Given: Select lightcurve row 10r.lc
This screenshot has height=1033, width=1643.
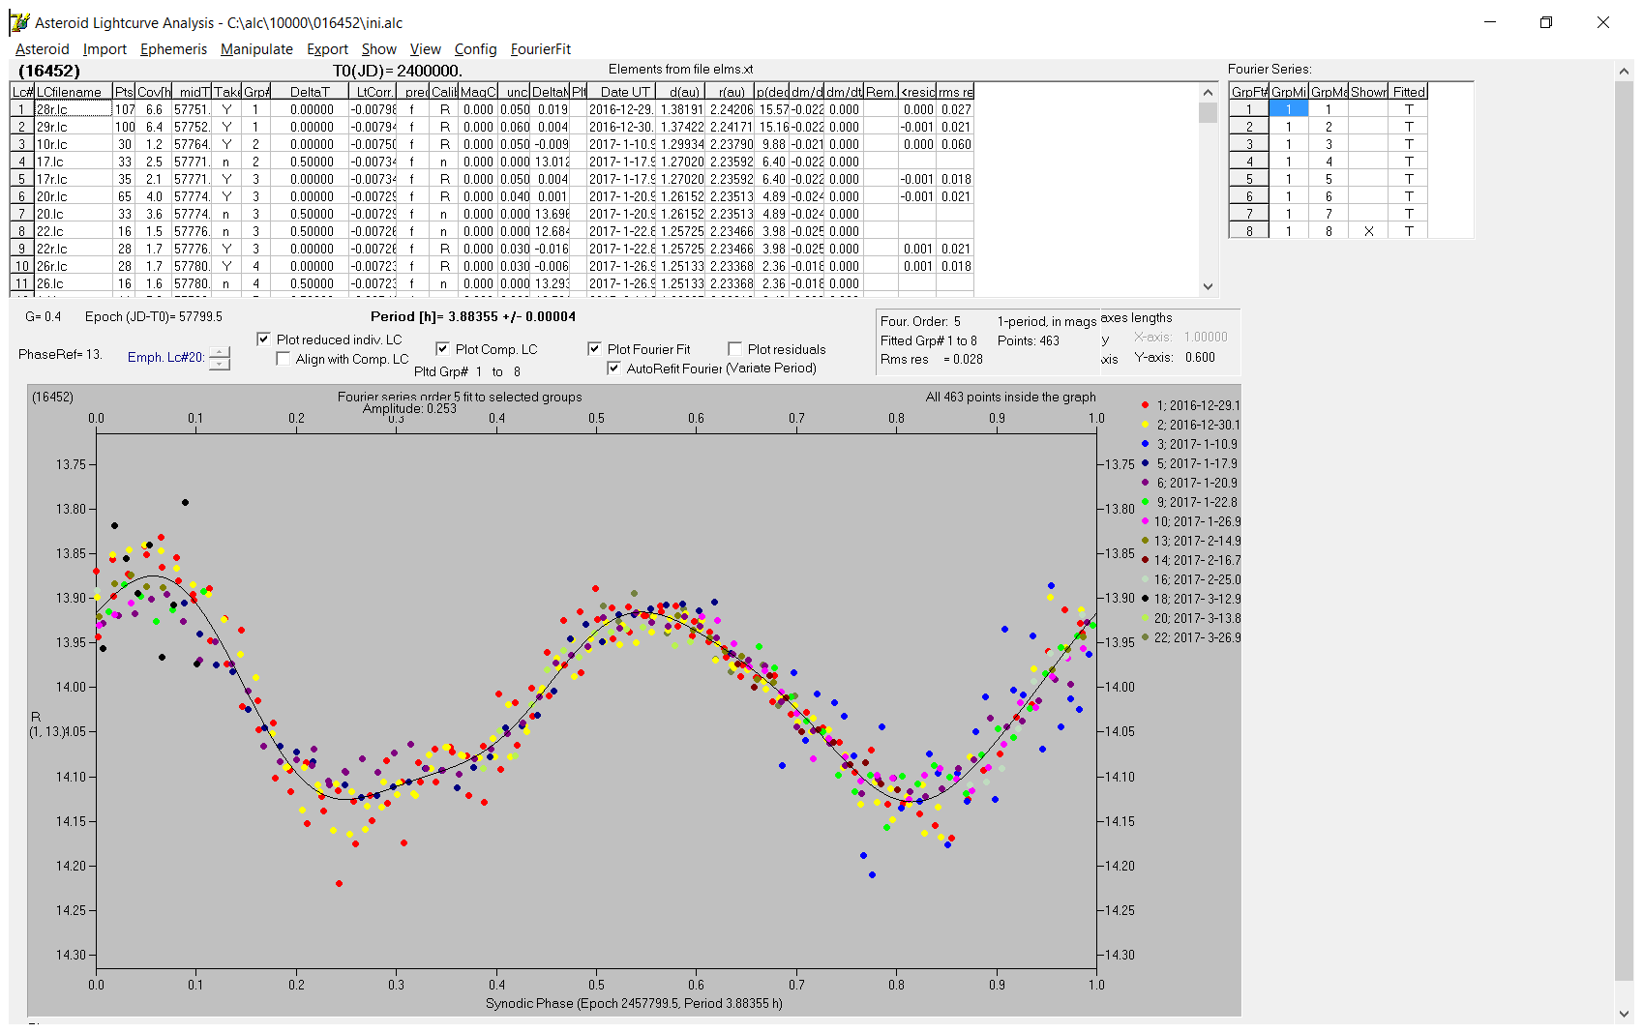Looking at the screenshot, I should click(x=492, y=144).
